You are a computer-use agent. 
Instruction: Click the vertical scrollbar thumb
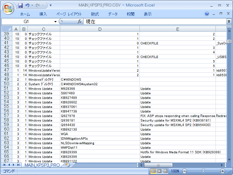point(229,41)
